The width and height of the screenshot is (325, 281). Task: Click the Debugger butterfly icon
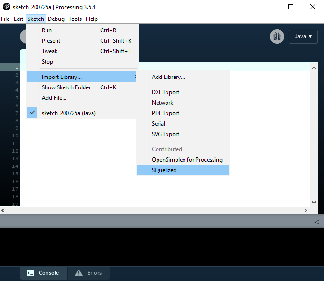tap(277, 37)
